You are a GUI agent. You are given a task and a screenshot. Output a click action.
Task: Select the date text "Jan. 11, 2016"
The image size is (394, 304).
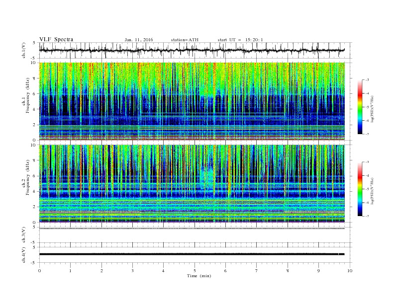point(139,40)
